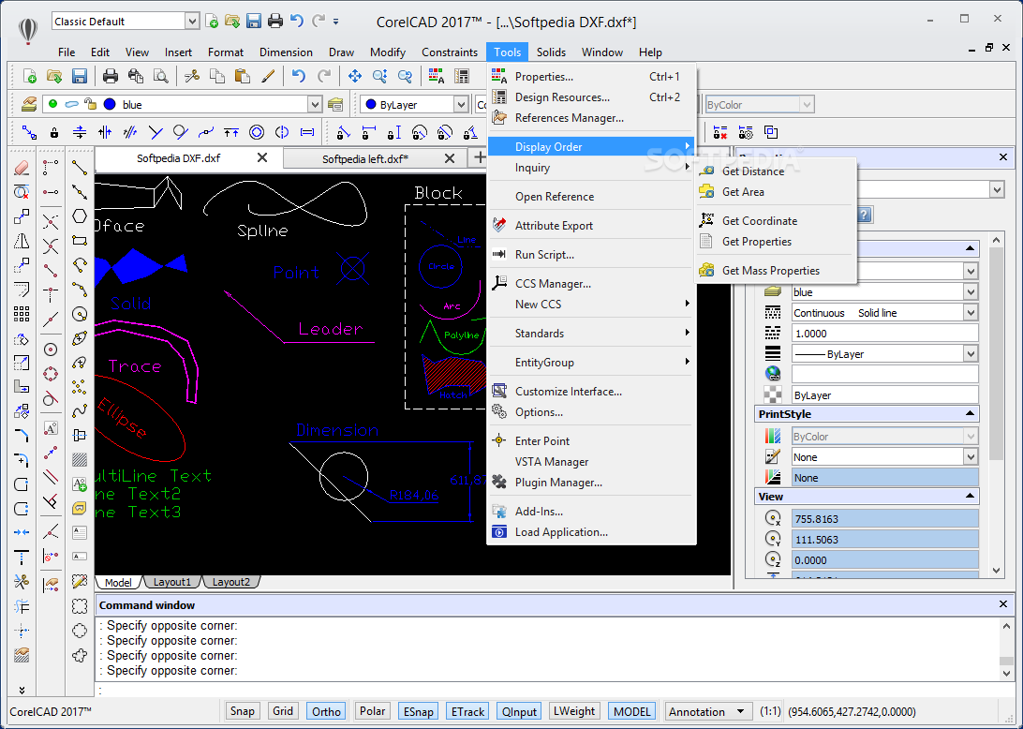
Task: Click the Undo arrow in the standard toolbar
Action: click(299, 76)
